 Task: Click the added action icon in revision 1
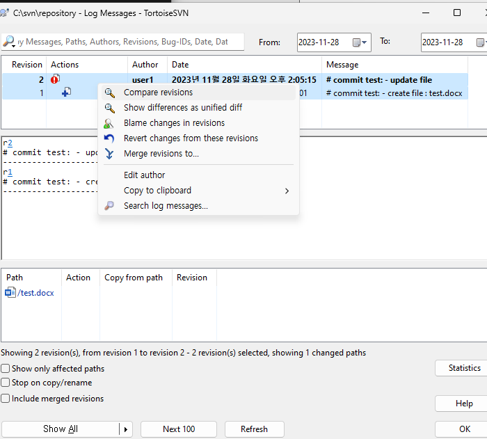[x=67, y=92]
